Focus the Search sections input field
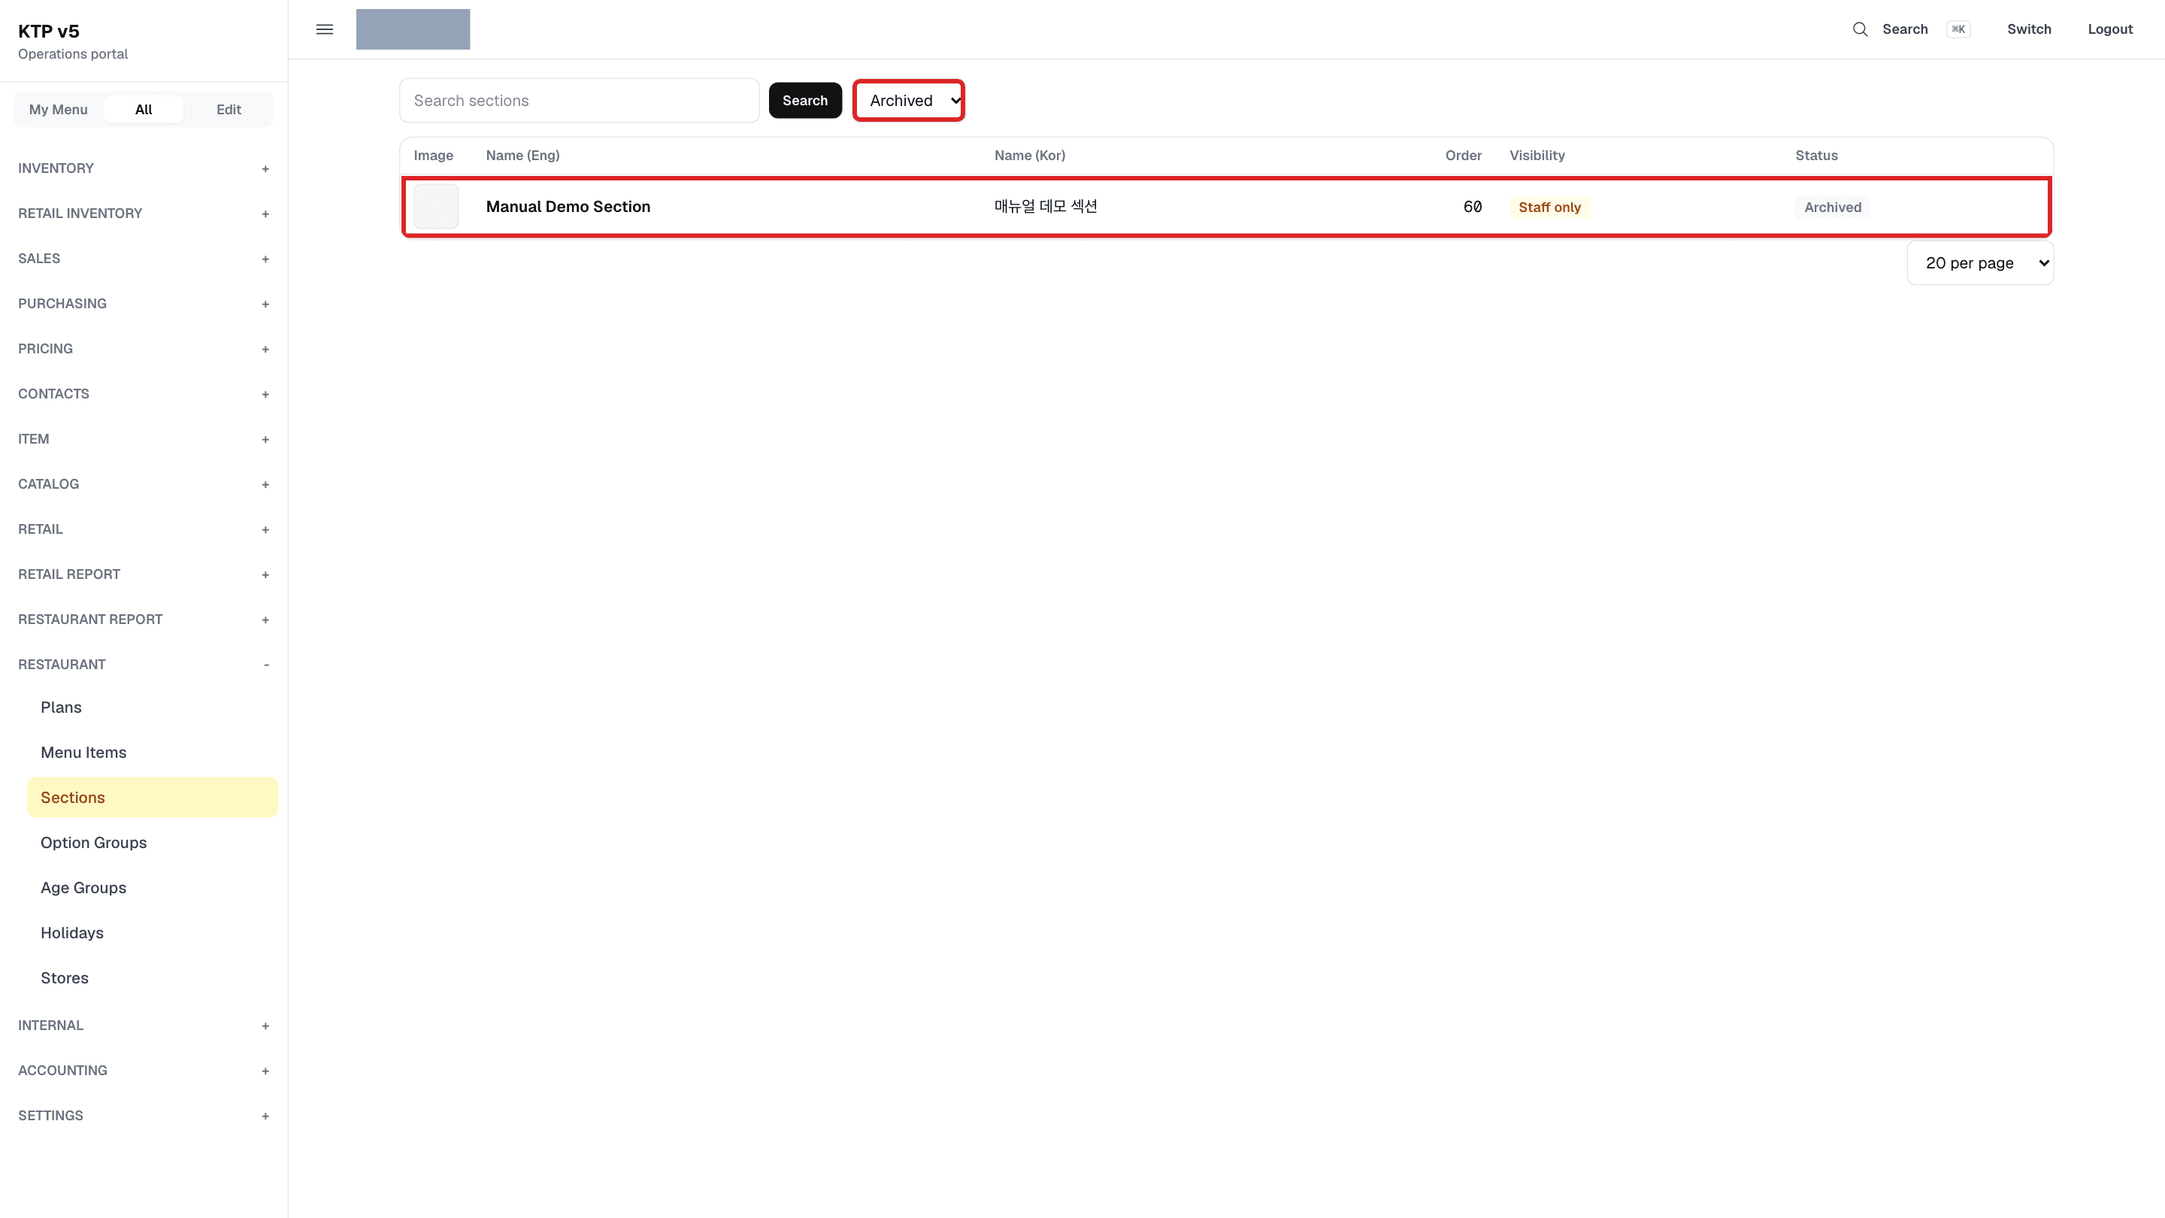The height and width of the screenshot is (1218, 2165). 579,100
